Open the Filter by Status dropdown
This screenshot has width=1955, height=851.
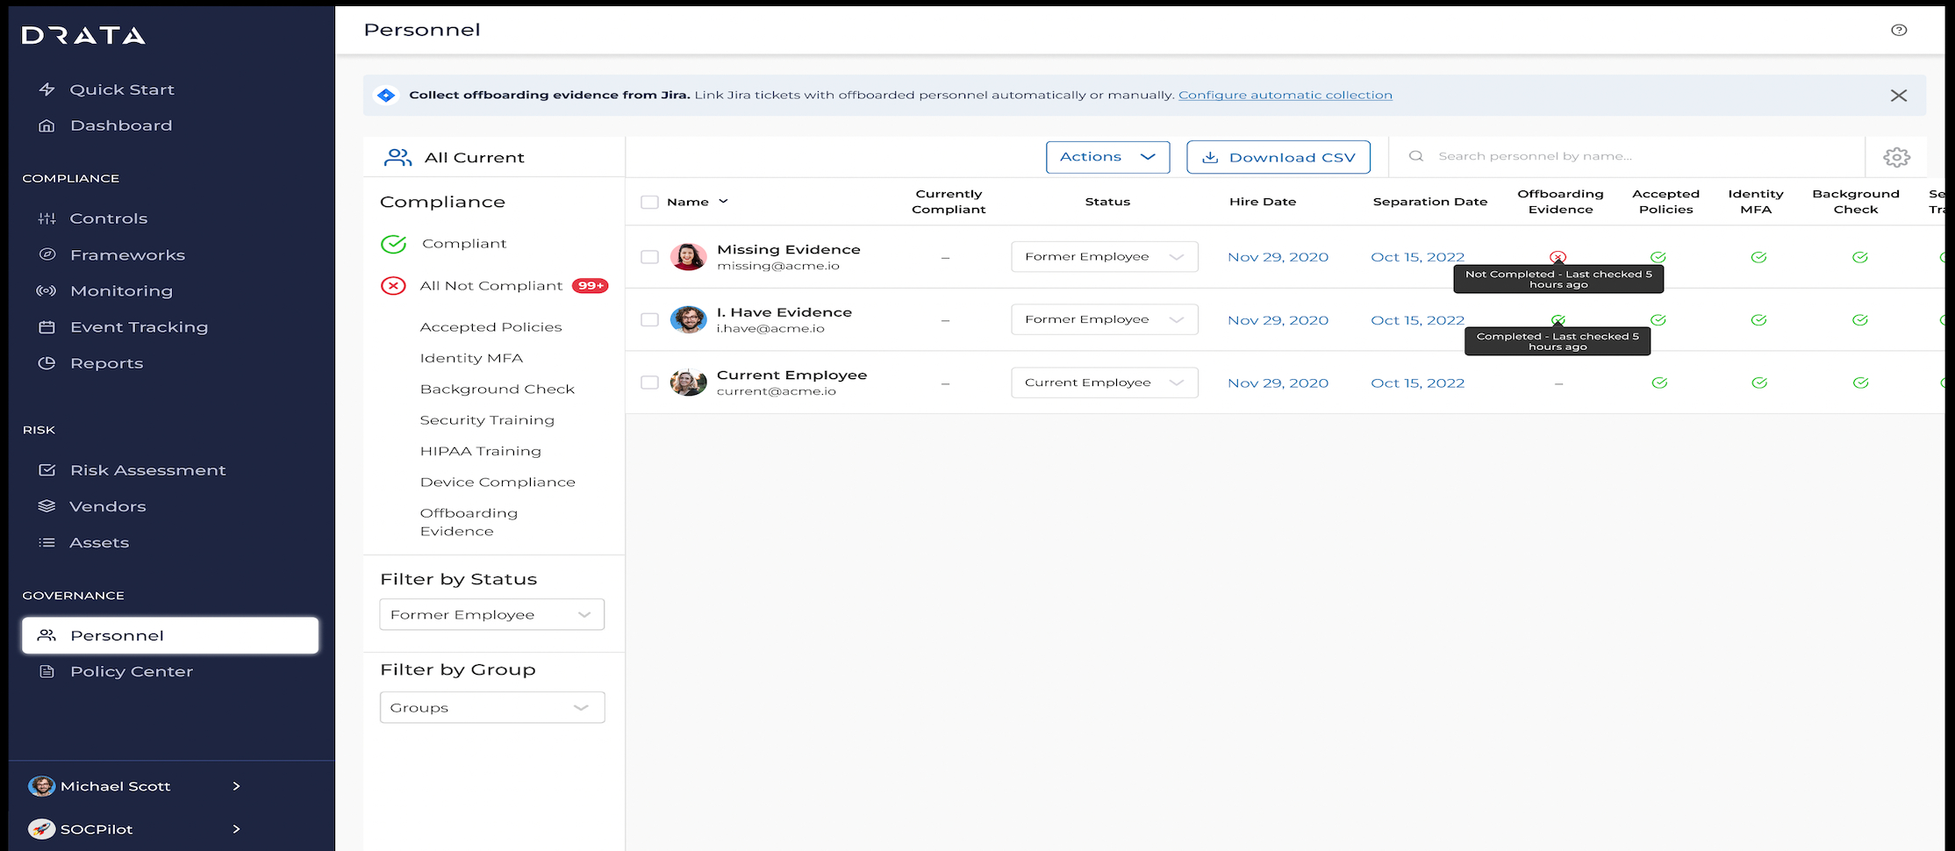[x=492, y=615]
